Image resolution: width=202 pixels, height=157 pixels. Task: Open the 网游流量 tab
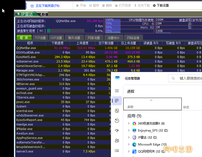pyautogui.click(x=94, y=38)
